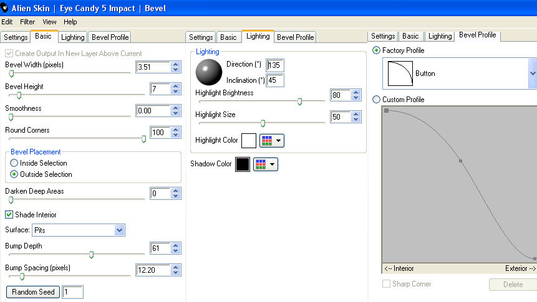This screenshot has height=302, width=537.
Task: Click the middle control point on profile curve
Action: [461, 161]
